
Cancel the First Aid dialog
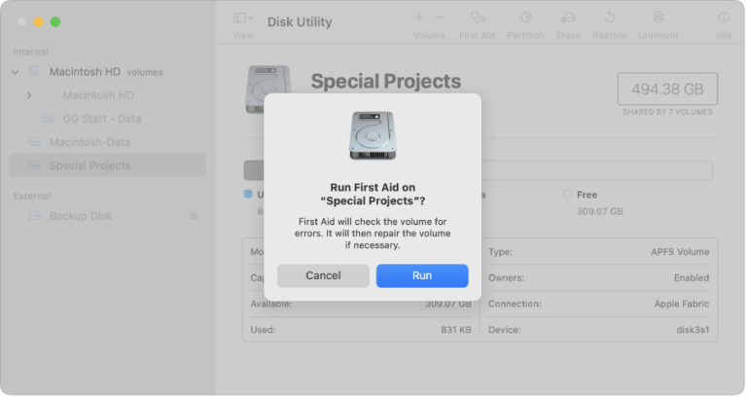pos(323,275)
